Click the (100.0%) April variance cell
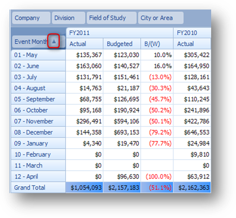The width and height of the screenshot is (236, 218). point(157,176)
